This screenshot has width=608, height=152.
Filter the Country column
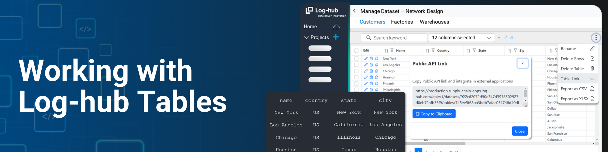click(x=433, y=50)
